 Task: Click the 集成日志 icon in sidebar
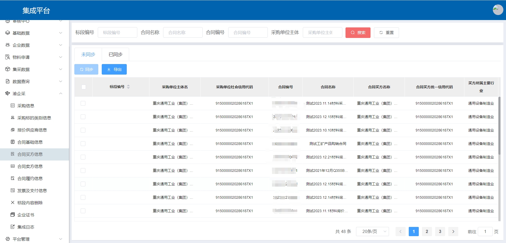click(12, 227)
